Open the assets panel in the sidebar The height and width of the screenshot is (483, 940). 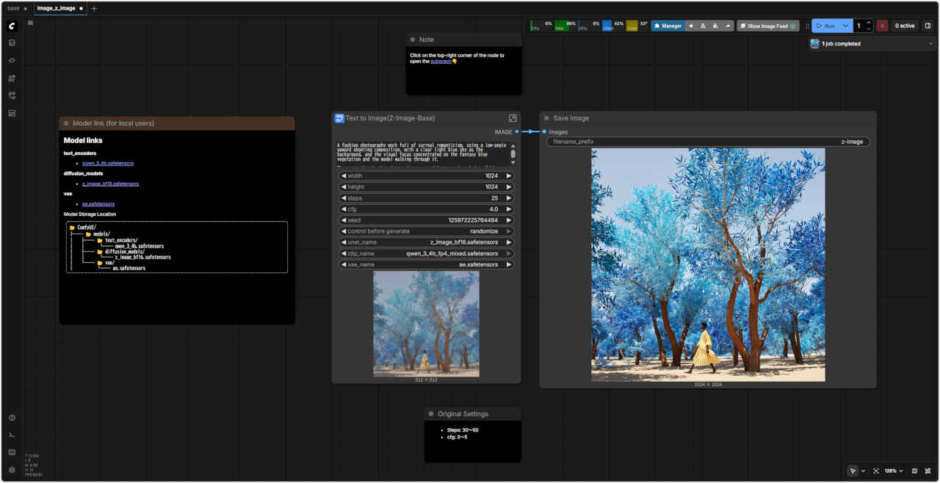[12, 43]
